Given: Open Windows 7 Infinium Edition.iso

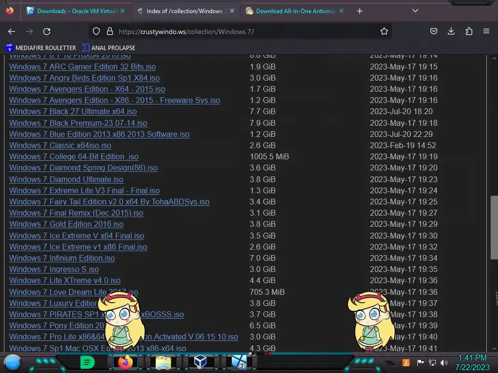Looking at the screenshot, I should (62, 258).
